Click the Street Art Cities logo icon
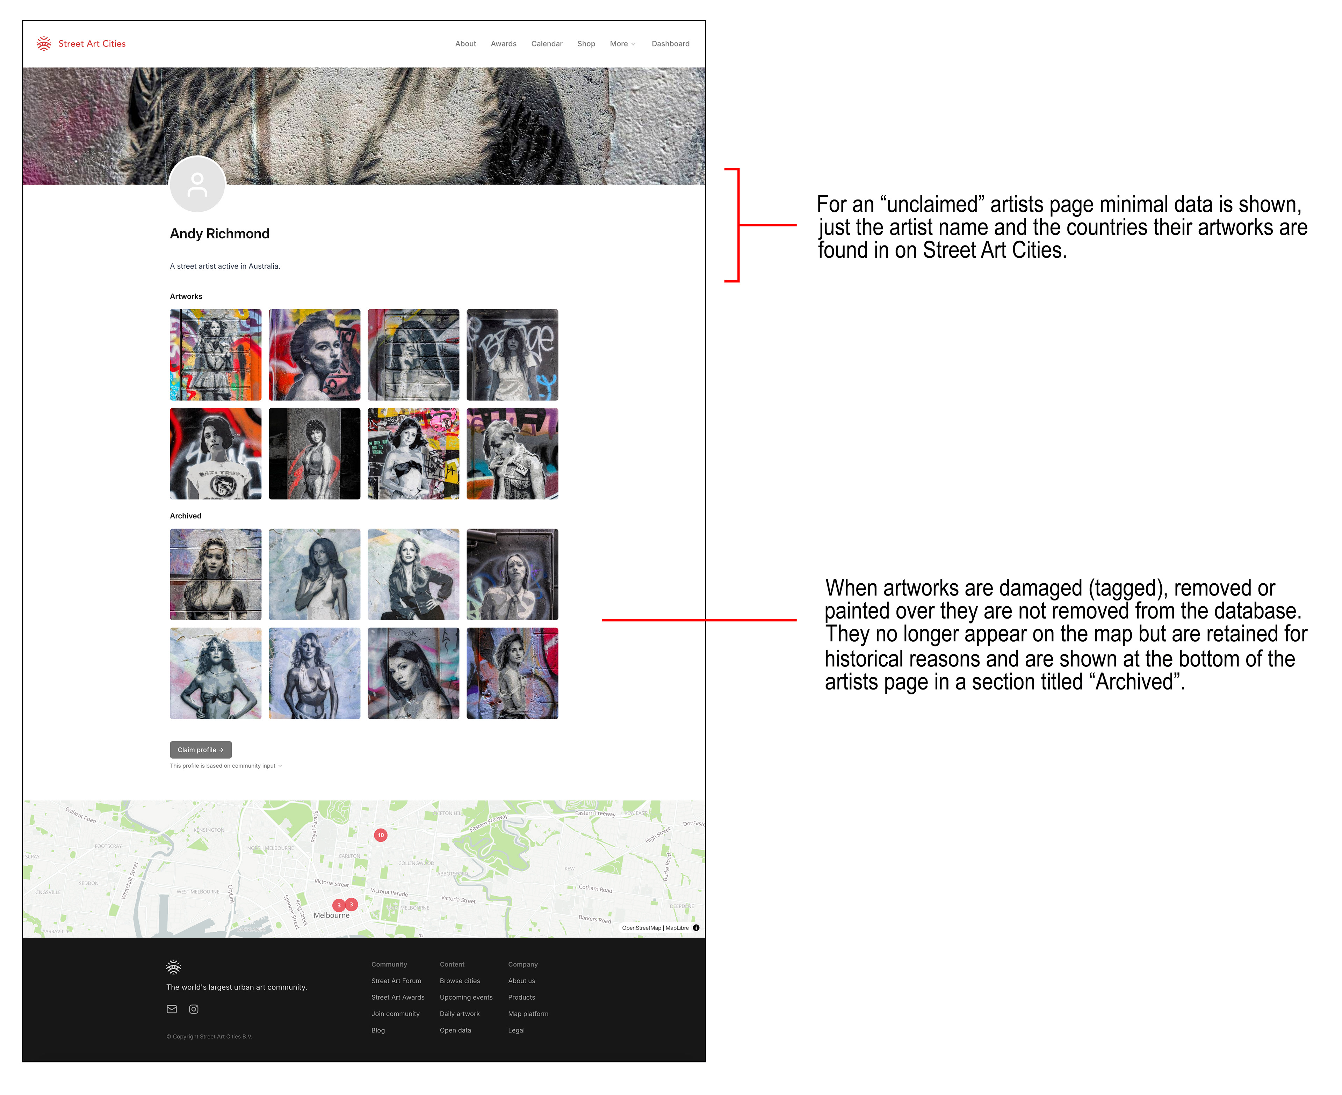 [44, 44]
